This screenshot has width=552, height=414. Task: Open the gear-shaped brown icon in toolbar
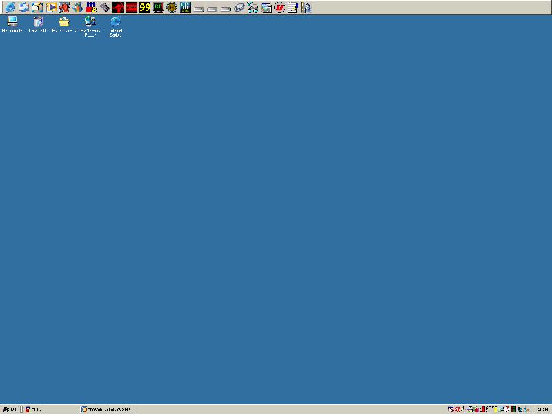pyautogui.click(x=172, y=8)
